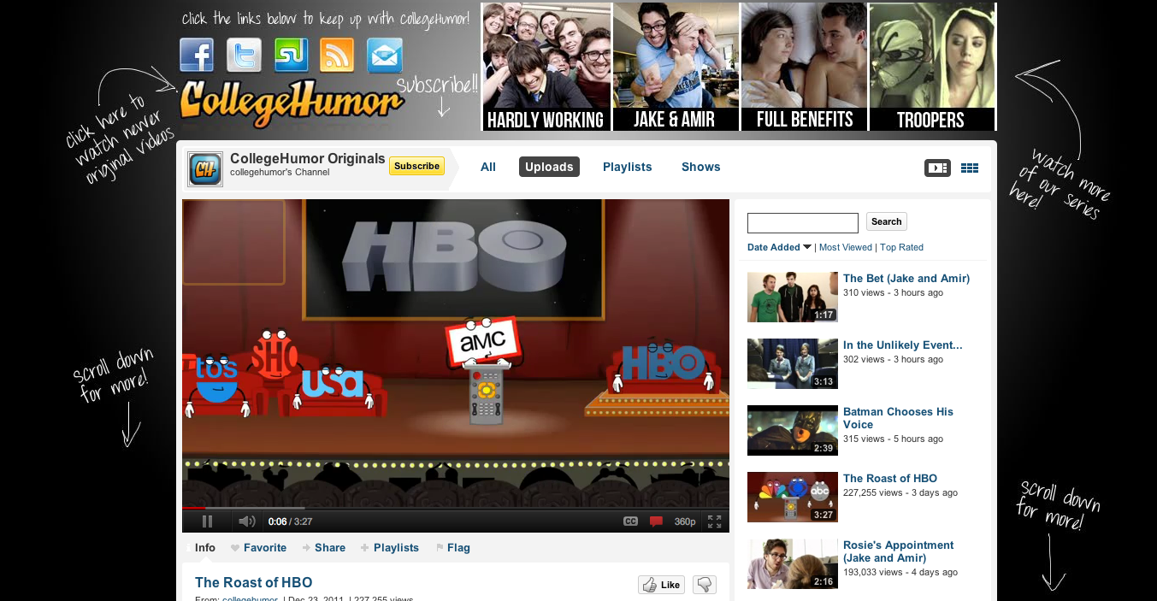
Task: Open Rosie's Appointment (Jake and Amir) title
Action: (899, 551)
